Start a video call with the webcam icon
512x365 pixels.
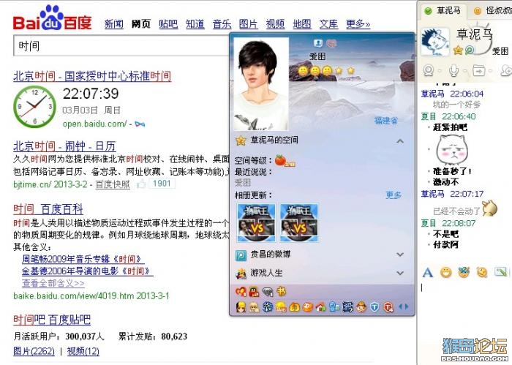coord(428,70)
